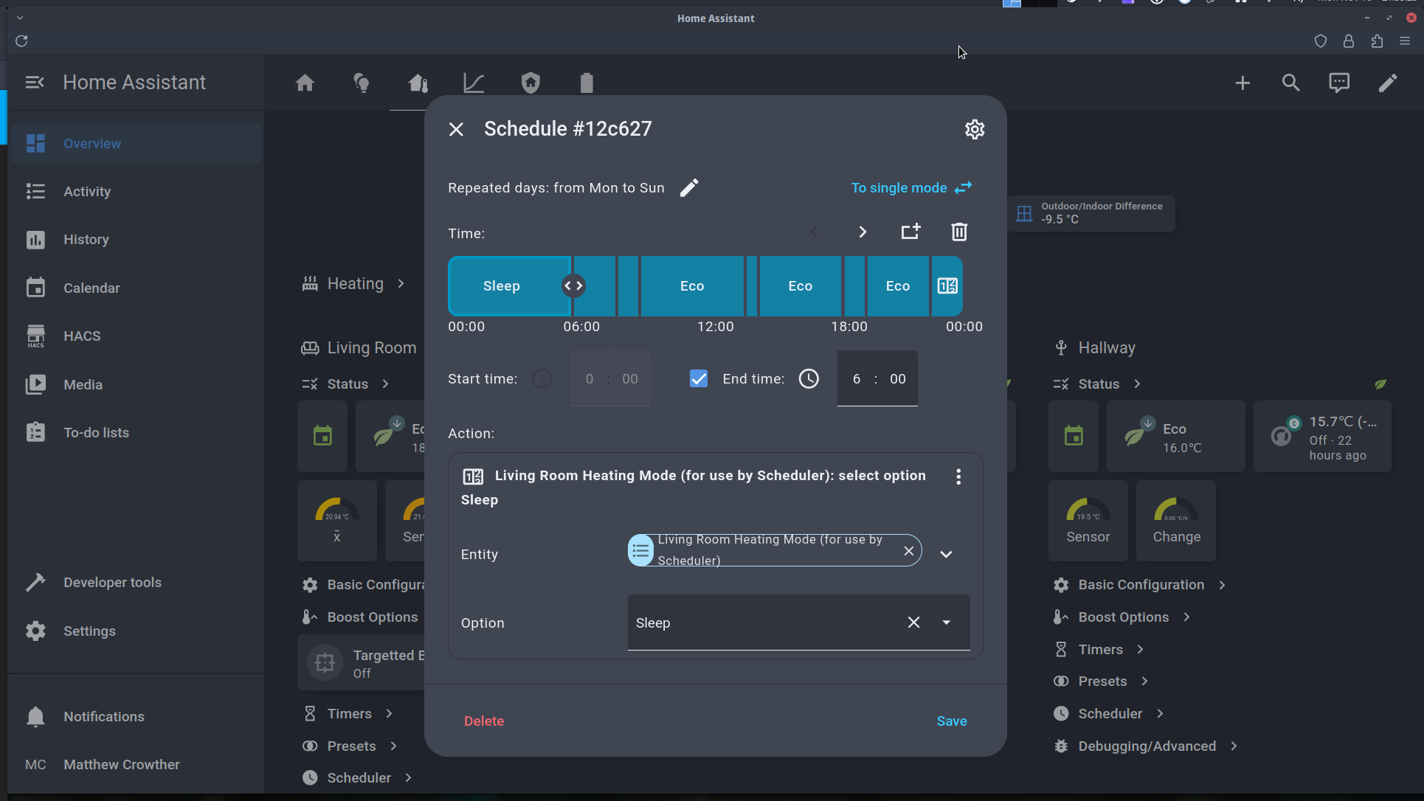Click the Save button
Viewport: 1424px width, 801px height.
951,721
